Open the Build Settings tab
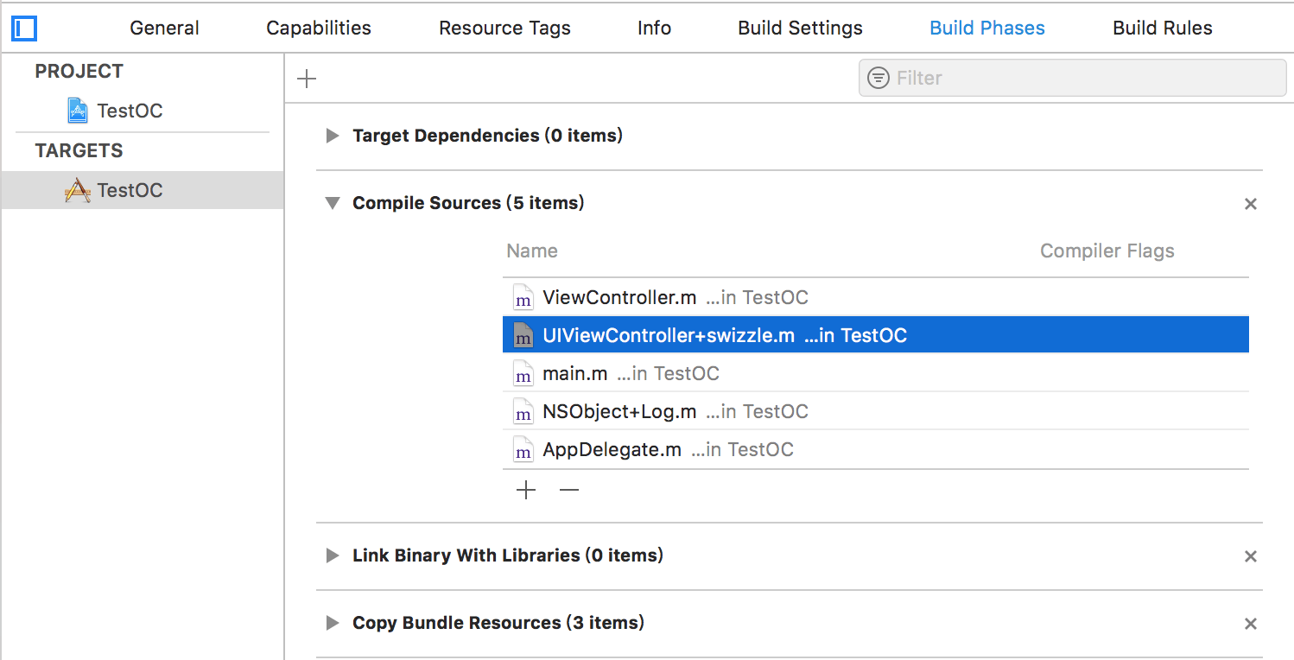The width and height of the screenshot is (1294, 660). (x=800, y=28)
